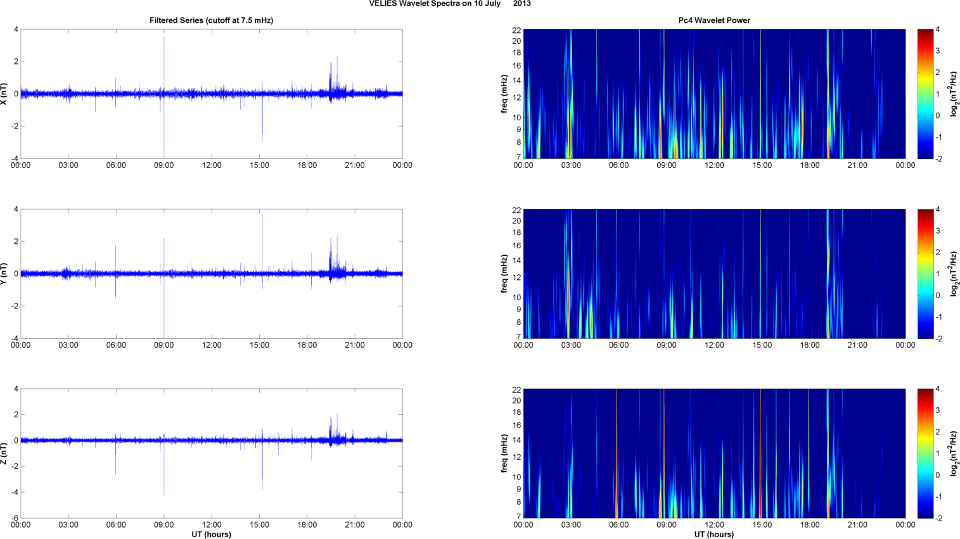960x539 pixels.
Task: Pick the 15:00 red line in bottom wavelet plot
Action: [760, 453]
